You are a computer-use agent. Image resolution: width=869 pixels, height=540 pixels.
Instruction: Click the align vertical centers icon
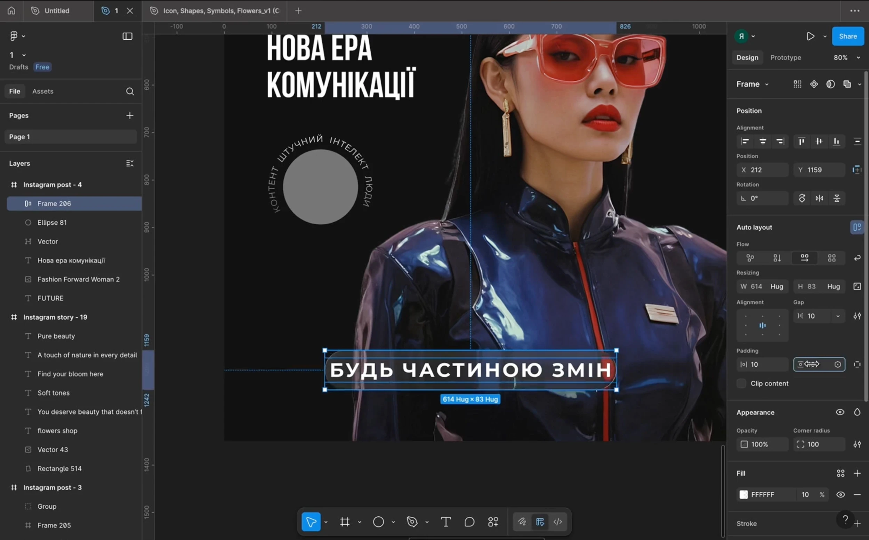pyautogui.click(x=819, y=141)
